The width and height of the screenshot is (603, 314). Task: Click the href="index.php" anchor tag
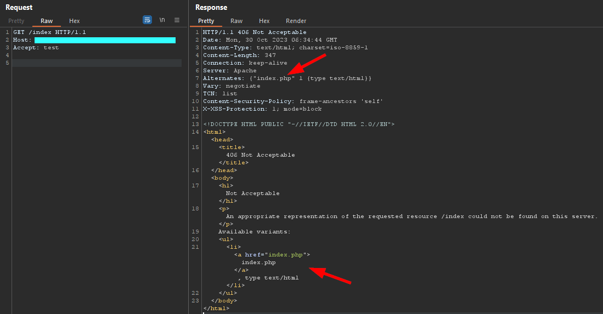coord(272,255)
